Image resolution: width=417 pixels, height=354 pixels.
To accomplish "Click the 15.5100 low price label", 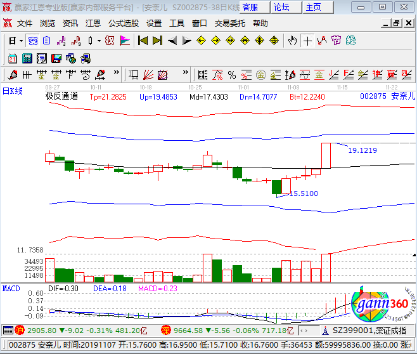I will tap(304, 193).
